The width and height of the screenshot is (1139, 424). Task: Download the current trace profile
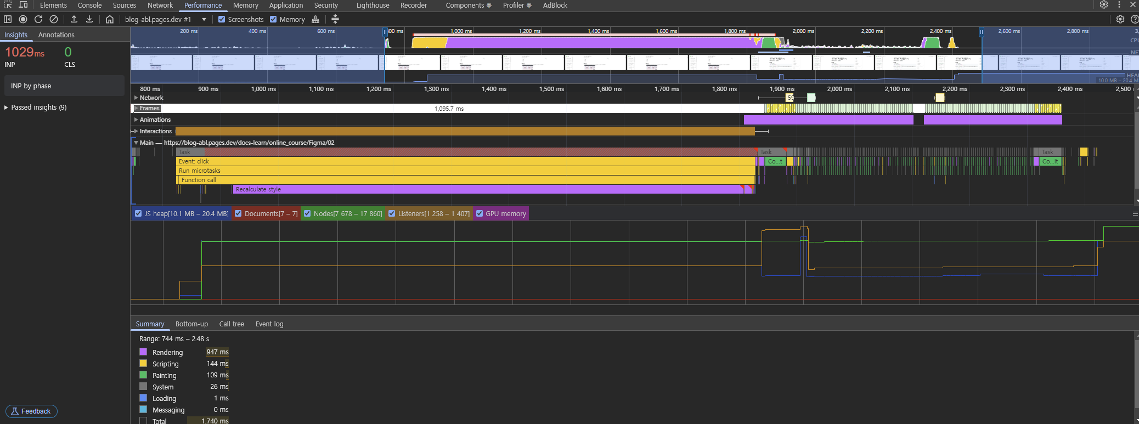point(89,19)
